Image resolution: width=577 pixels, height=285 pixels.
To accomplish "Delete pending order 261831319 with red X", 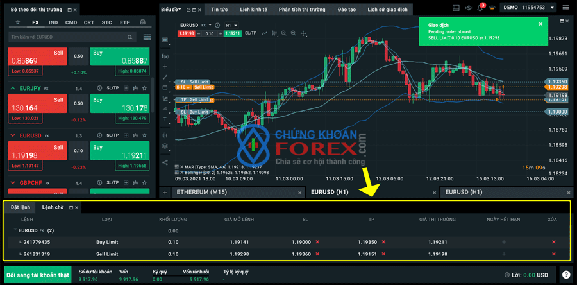I will tap(553, 254).
